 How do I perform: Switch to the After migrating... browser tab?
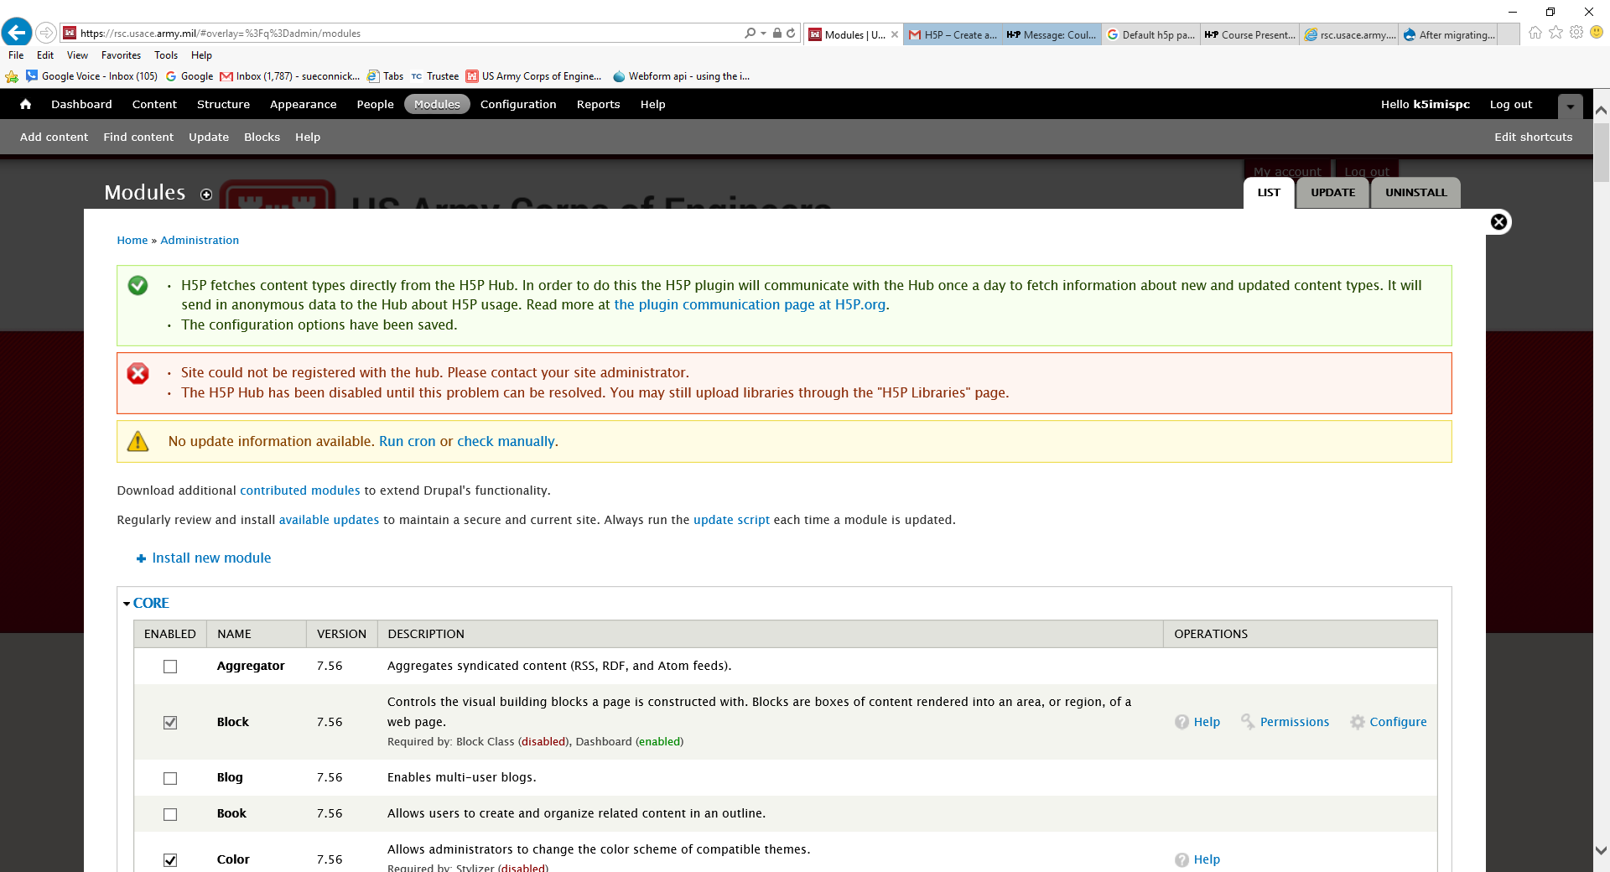click(1447, 34)
